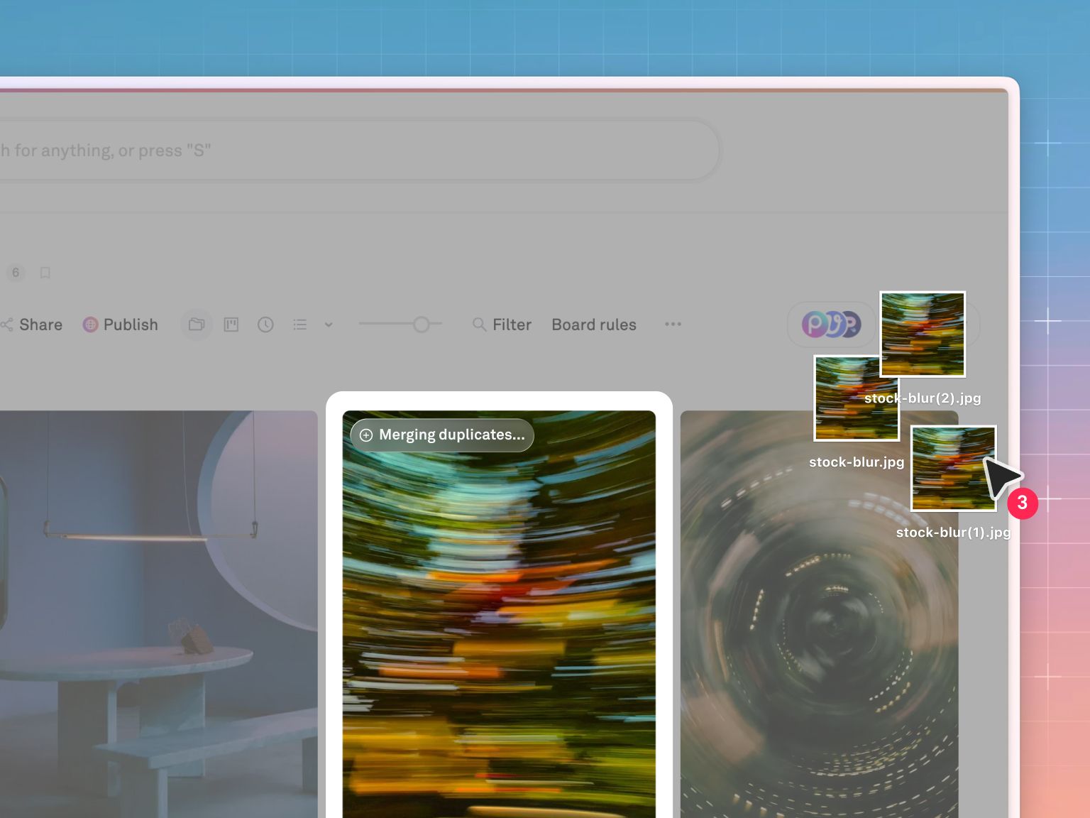This screenshot has width=1090, height=818.
Task: Open the recent history clock icon
Action: (265, 325)
